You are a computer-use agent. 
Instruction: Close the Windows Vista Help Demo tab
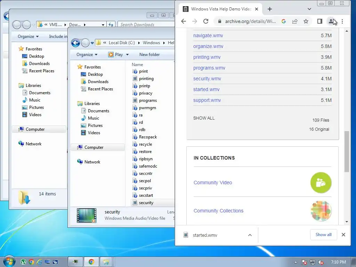click(x=257, y=9)
